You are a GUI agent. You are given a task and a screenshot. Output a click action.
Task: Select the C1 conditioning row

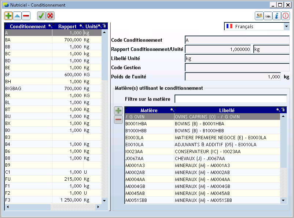click(x=53, y=172)
